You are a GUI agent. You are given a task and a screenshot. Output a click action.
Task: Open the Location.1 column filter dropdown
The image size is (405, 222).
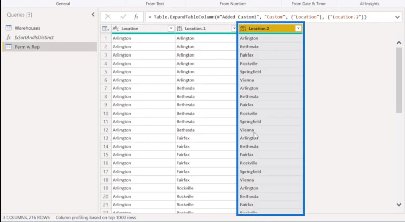pos(234,29)
